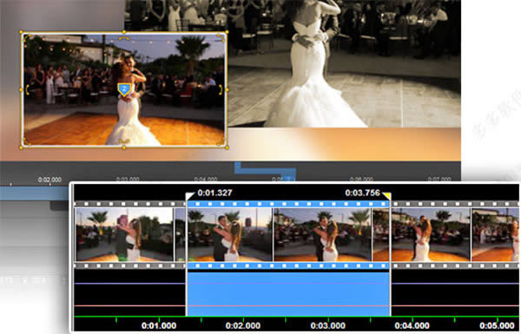Select the second large thumbnail inside the blue selected range
The width and height of the screenshot is (521, 334).
(x=322, y=234)
